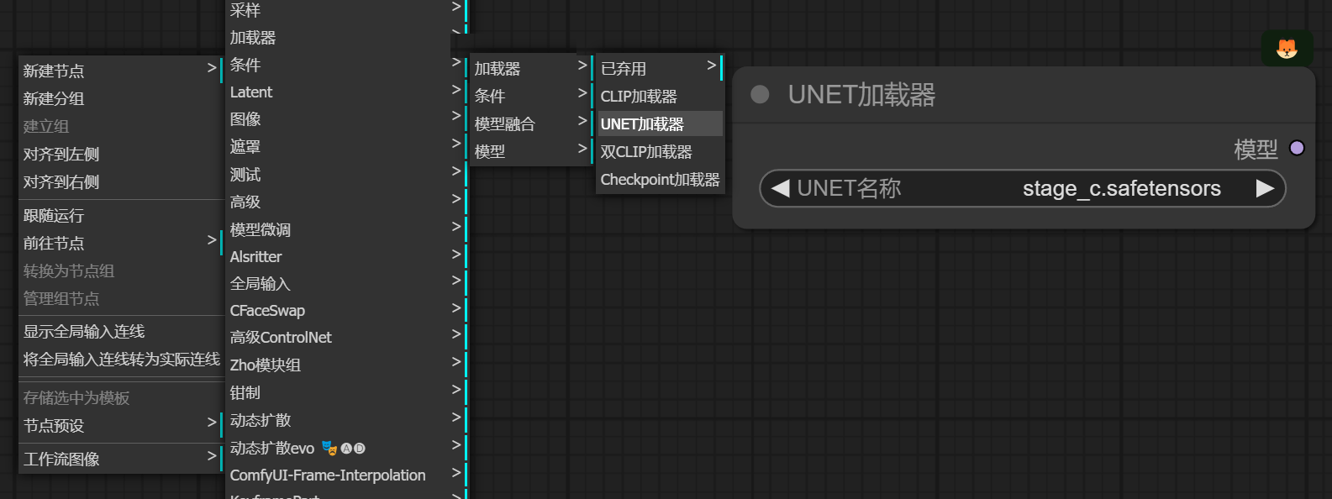1332x499 pixels.
Task: Select 对齐到右侧 in the context menu
Action: [x=120, y=181]
